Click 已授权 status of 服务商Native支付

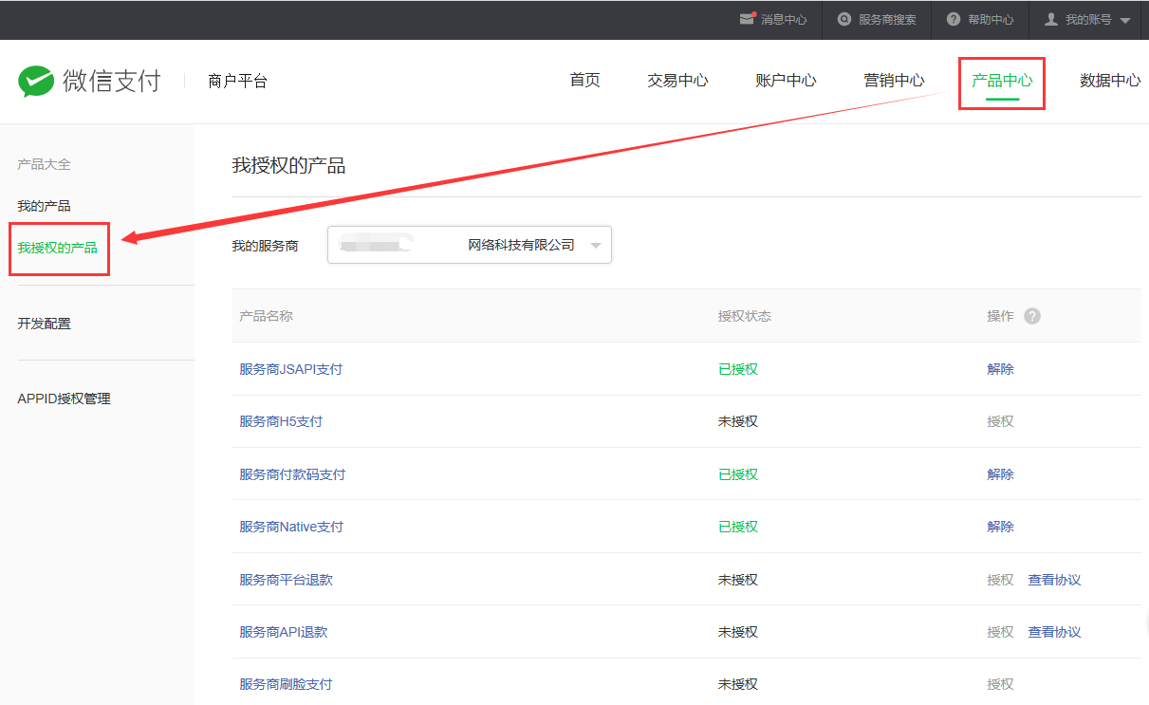pyautogui.click(x=738, y=527)
